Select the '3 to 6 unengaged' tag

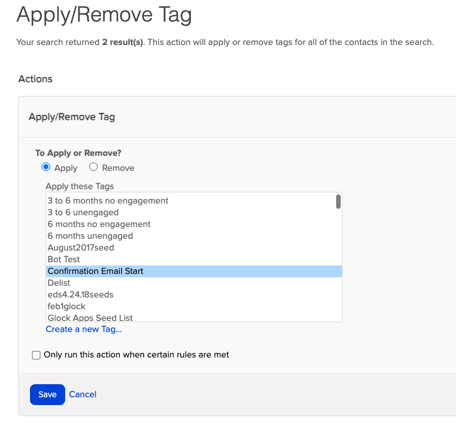tap(83, 213)
